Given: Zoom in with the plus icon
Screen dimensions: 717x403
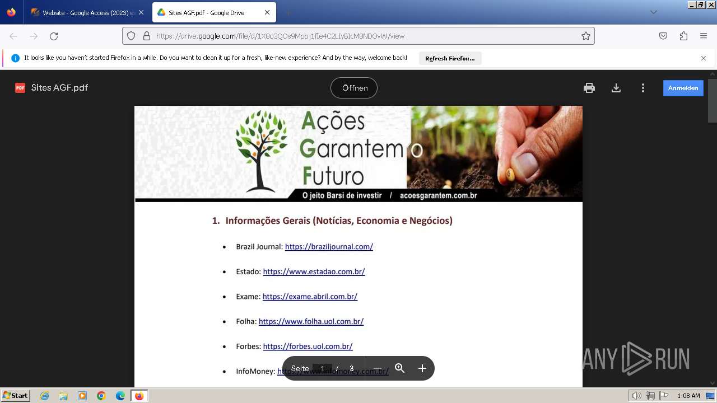Looking at the screenshot, I should click(422, 368).
